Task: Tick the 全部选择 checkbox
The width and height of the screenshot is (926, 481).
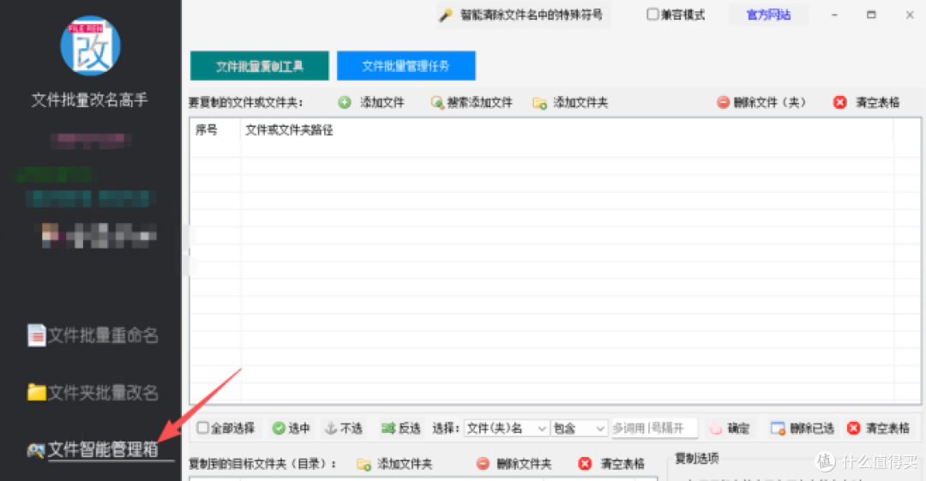Action: (202, 427)
